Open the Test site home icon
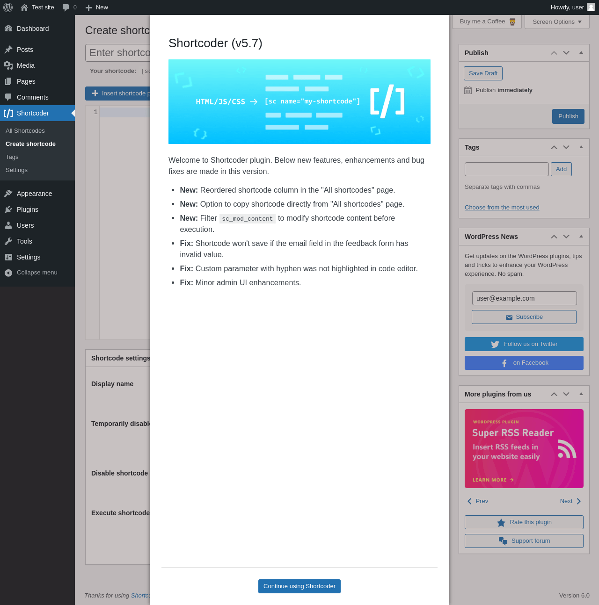This screenshot has height=605, width=599. tap(24, 7)
